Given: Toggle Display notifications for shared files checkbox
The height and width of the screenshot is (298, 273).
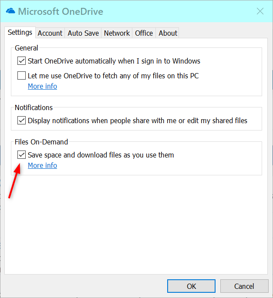Looking at the screenshot, I should click(21, 121).
